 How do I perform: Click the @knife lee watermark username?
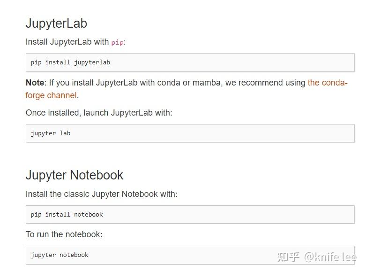pos(330,257)
